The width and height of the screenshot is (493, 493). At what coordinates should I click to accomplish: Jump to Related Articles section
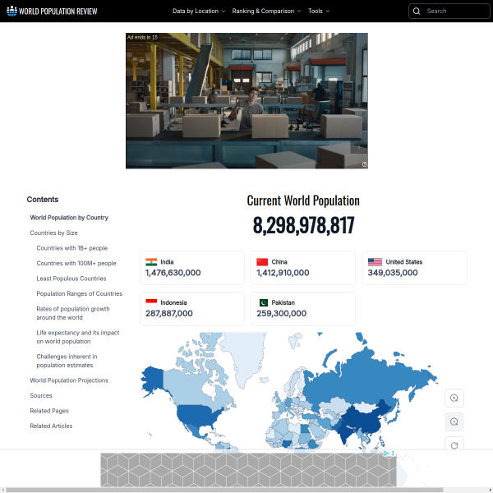pyautogui.click(x=51, y=426)
